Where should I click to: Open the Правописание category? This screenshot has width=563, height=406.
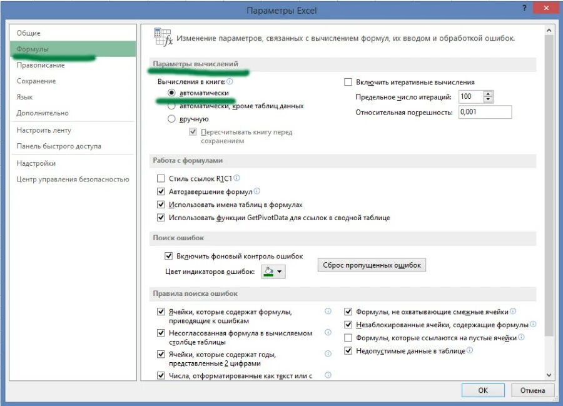(x=73, y=65)
